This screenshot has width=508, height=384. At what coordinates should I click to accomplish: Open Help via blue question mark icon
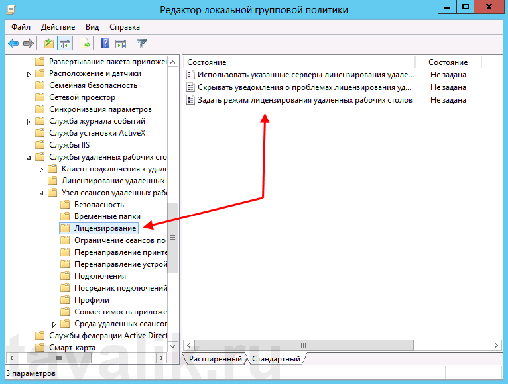[105, 44]
